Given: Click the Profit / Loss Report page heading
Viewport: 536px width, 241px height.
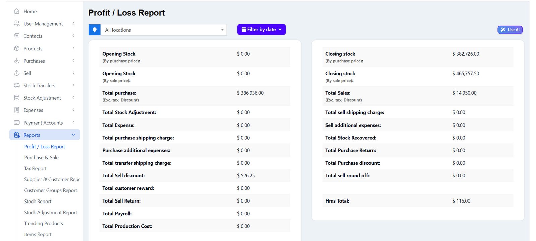Looking at the screenshot, I should point(127,13).
